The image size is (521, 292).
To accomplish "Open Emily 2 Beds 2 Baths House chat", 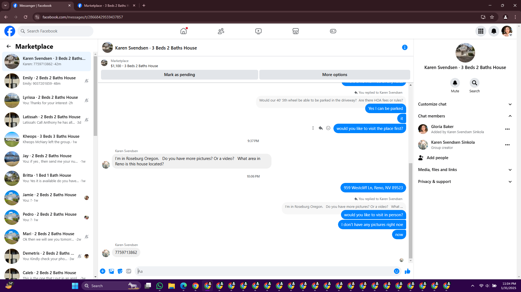I will pyautogui.click(x=46, y=81).
